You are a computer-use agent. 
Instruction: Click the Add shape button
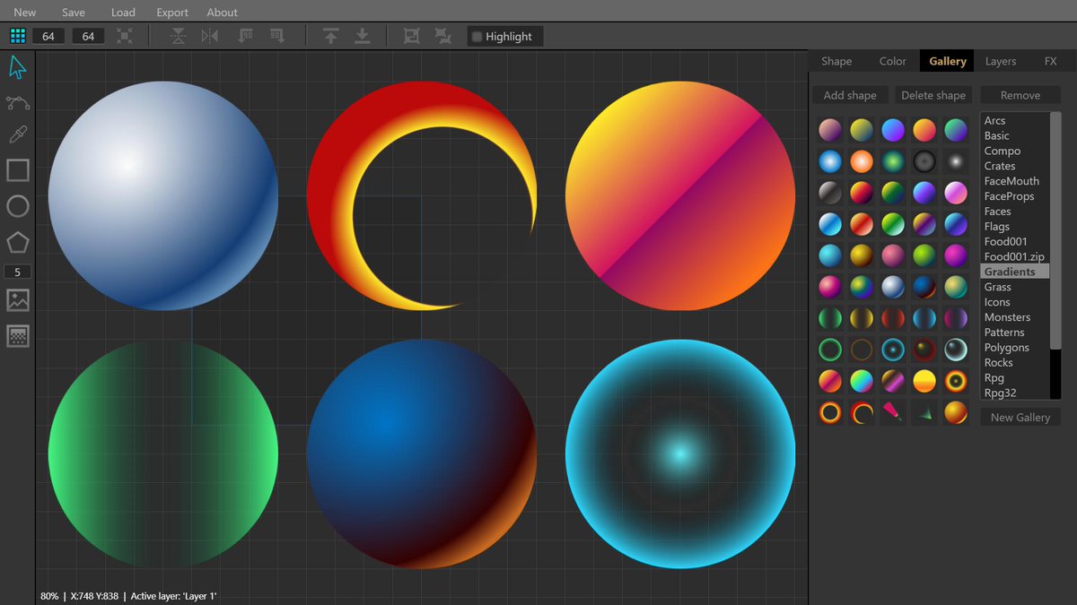[850, 95]
